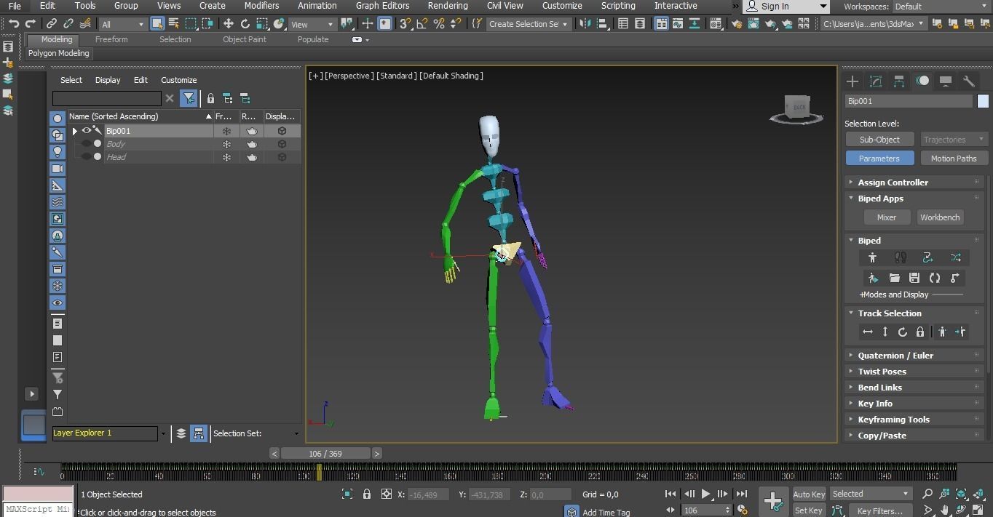Enable biped Mixer Mode icon
The image size is (993, 517).
pos(955,257)
